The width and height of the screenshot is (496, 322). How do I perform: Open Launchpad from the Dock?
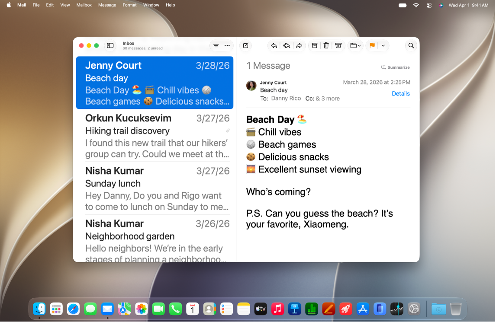point(56,309)
